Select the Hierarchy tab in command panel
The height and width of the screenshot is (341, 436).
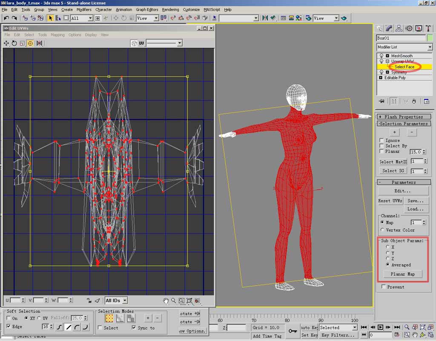tap(399, 28)
